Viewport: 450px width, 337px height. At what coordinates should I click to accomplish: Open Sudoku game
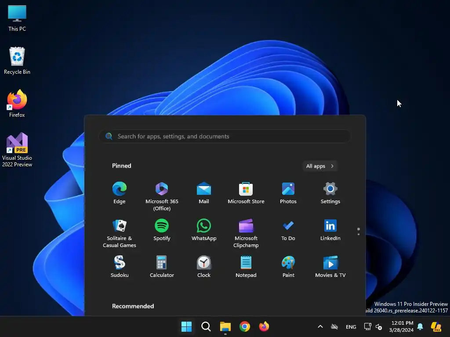tap(120, 266)
